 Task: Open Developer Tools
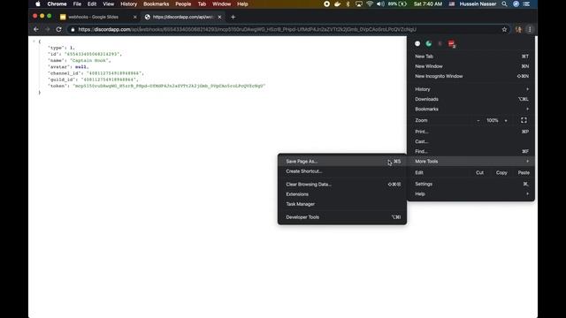[x=342, y=217]
